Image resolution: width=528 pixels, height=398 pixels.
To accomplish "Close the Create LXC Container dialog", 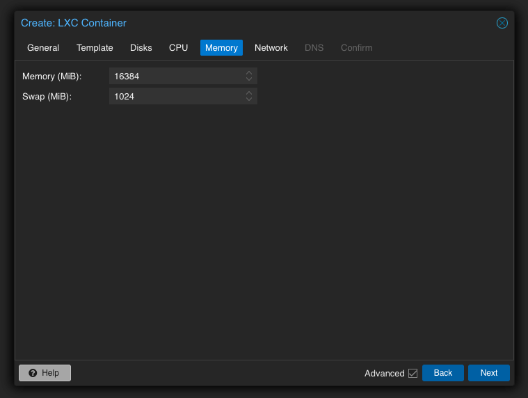I will 502,23.
